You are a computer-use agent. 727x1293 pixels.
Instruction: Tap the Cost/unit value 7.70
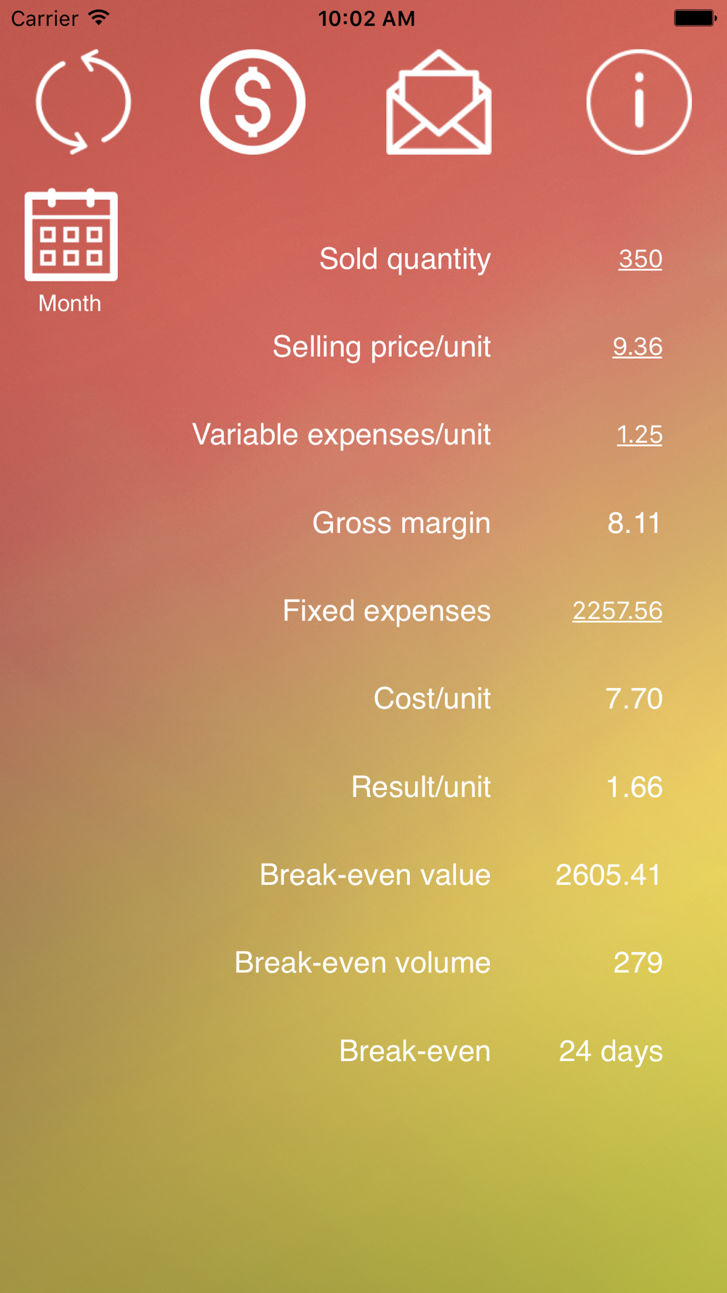click(634, 699)
